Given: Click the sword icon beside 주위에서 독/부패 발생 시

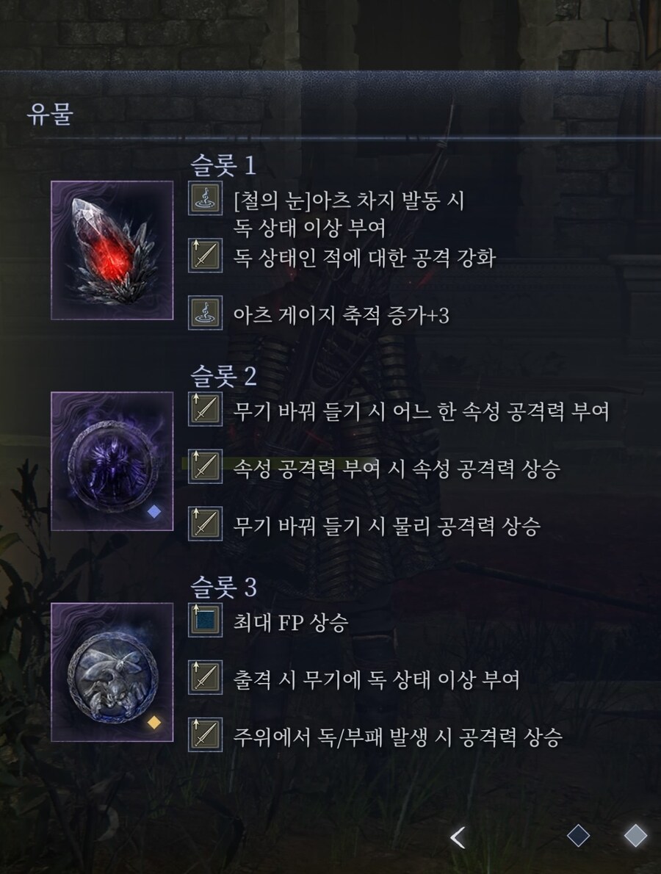Looking at the screenshot, I should tap(205, 734).
